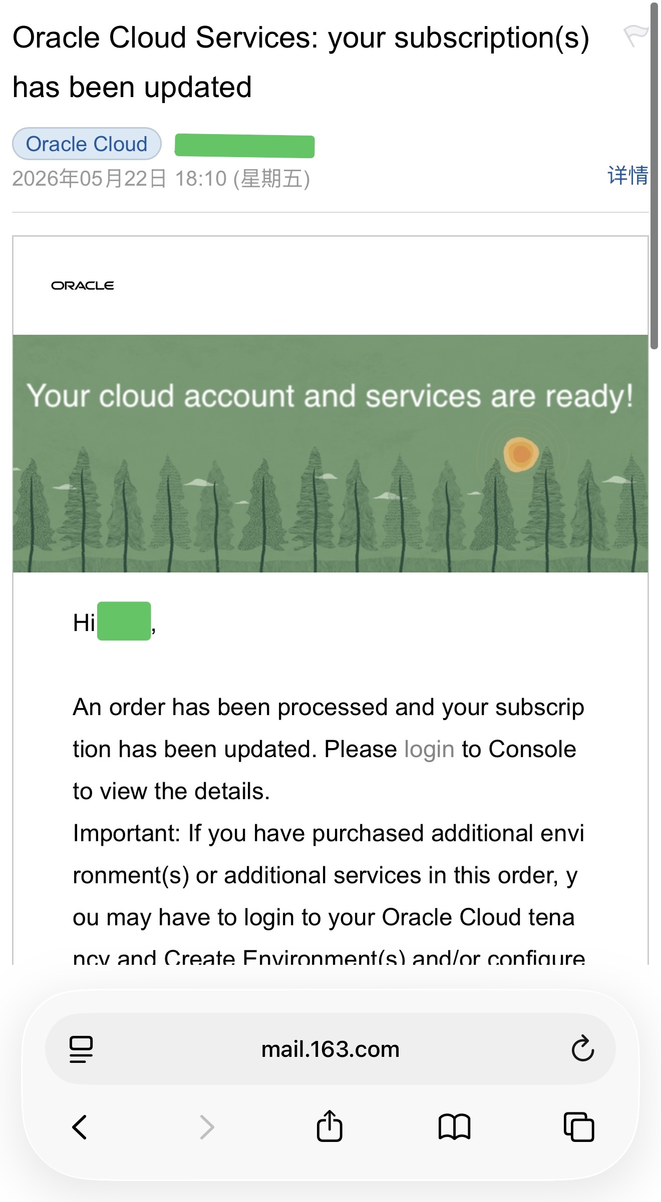661x1202 pixels.
Task: Tap the 'Your cloud account' banner text
Action: pos(330,396)
